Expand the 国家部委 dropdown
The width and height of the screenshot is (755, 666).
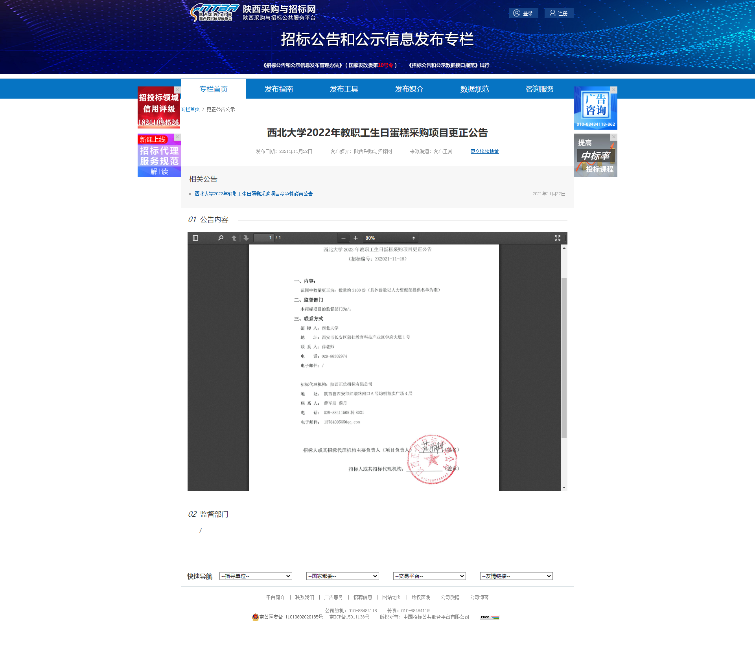coord(342,576)
